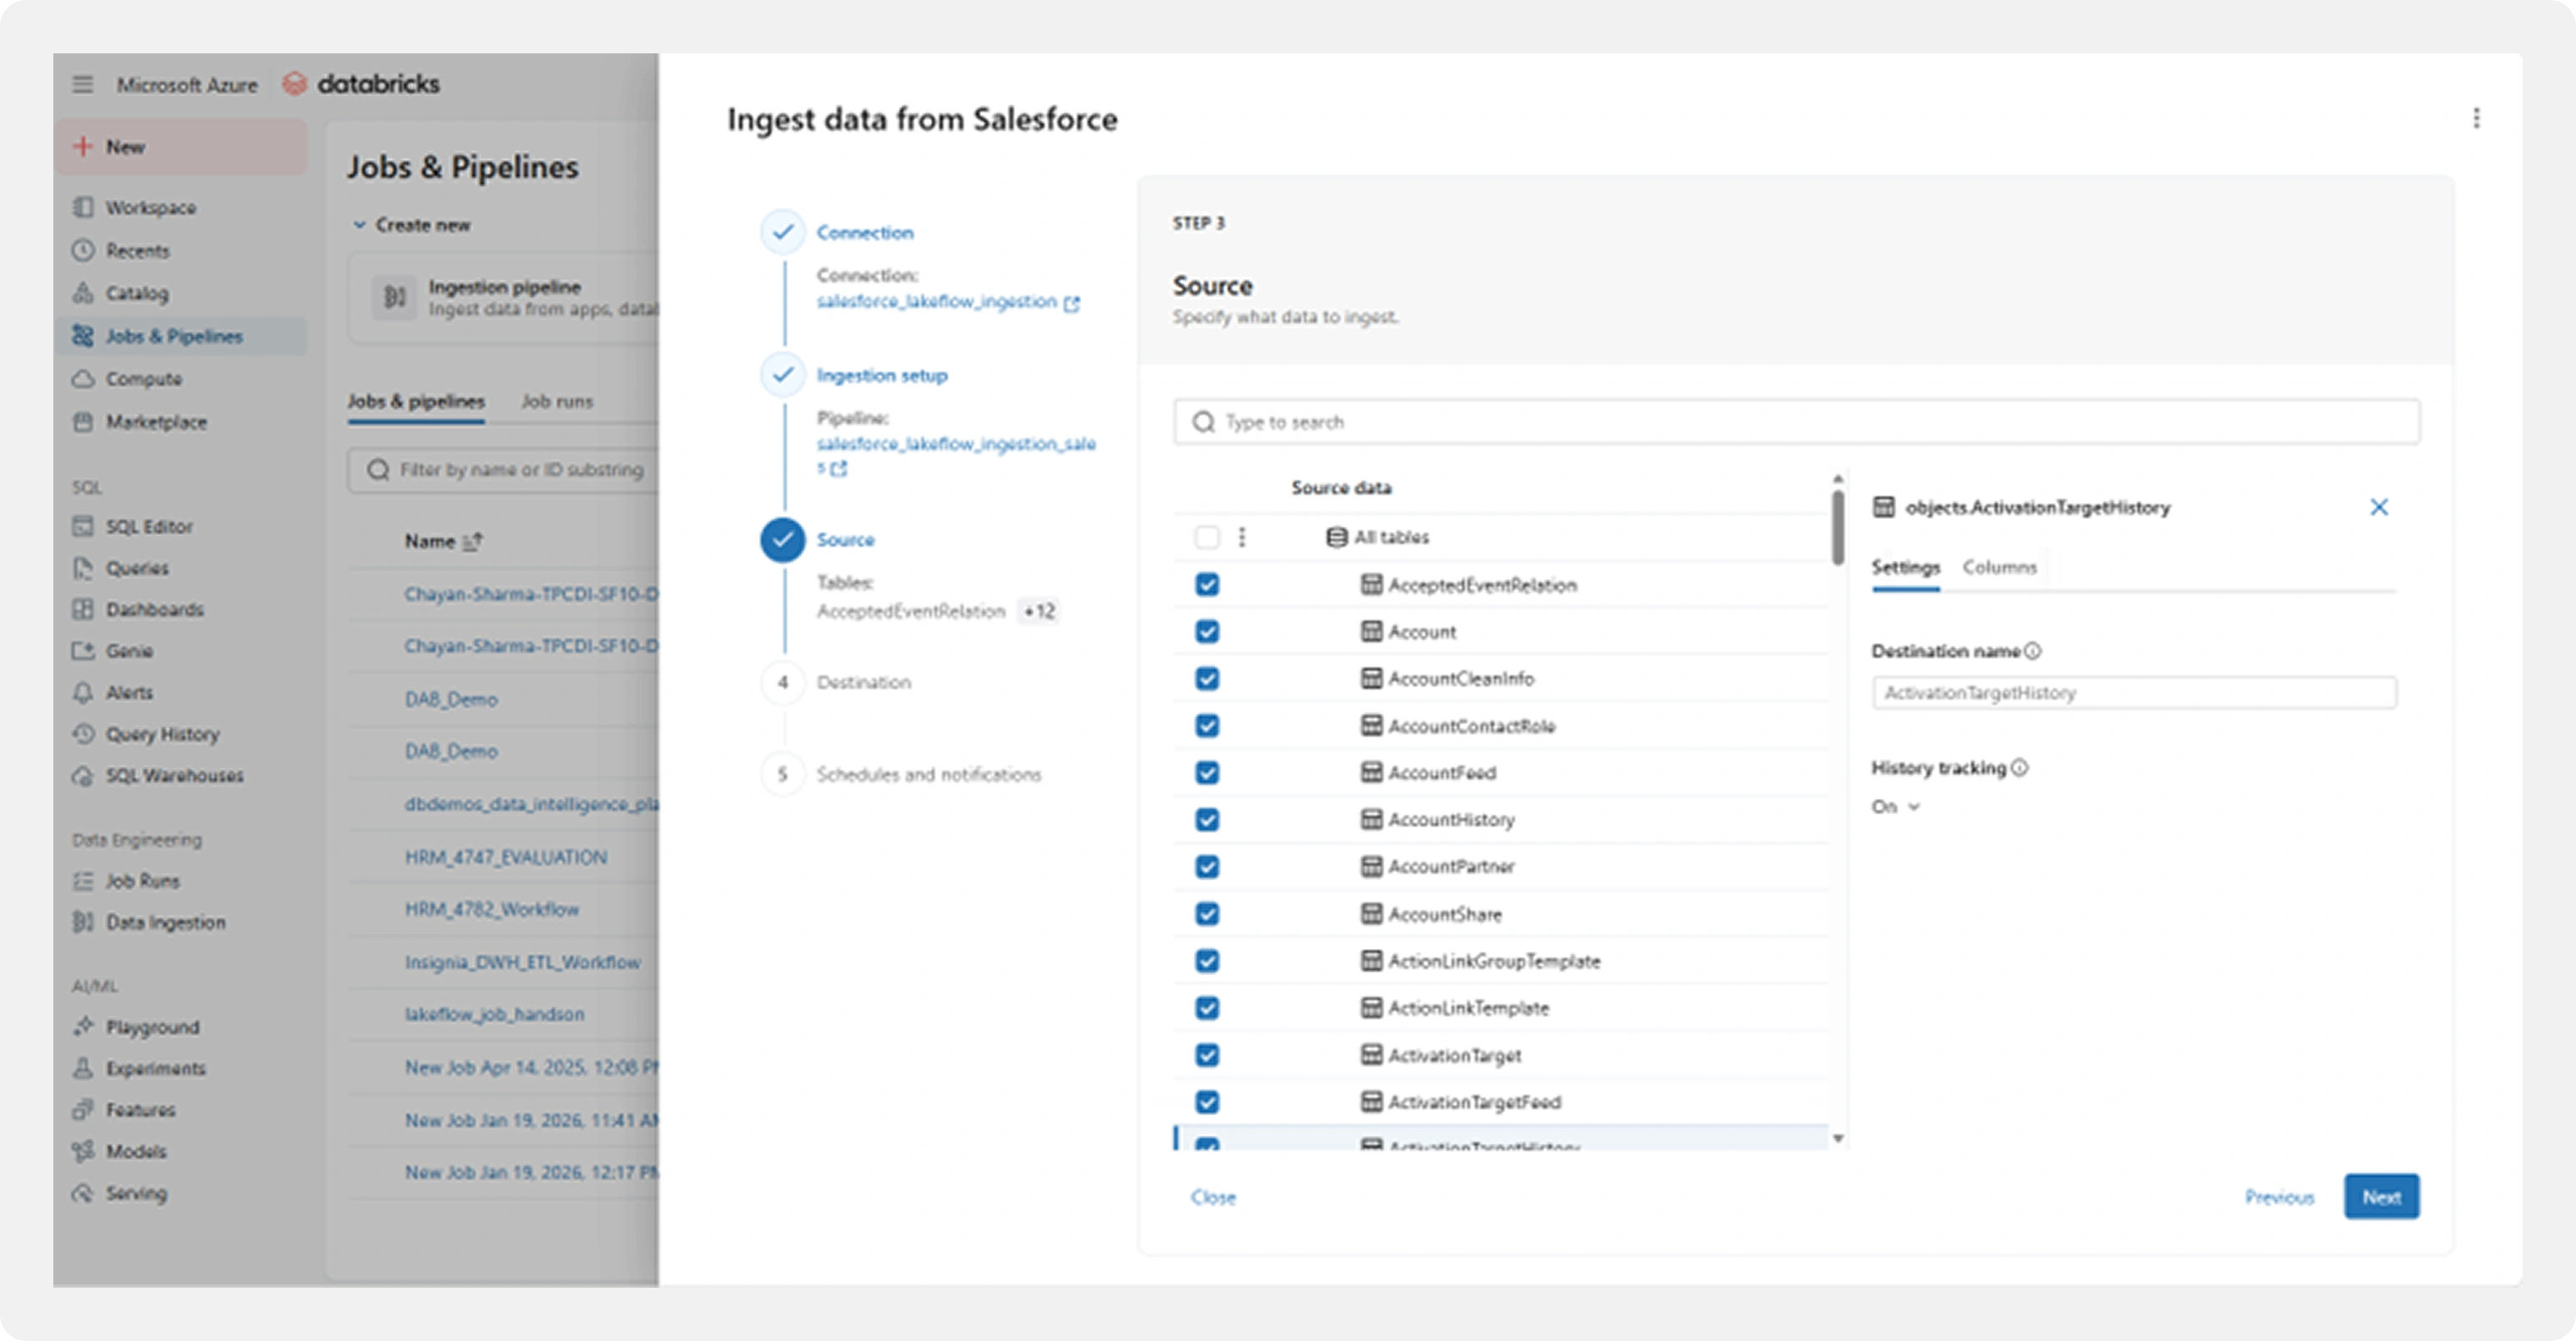Open Query History in the sidebar

click(162, 734)
